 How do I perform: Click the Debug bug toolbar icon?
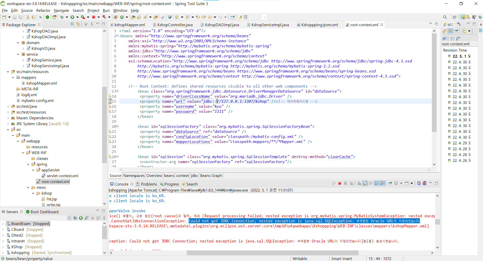[x=62, y=17]
